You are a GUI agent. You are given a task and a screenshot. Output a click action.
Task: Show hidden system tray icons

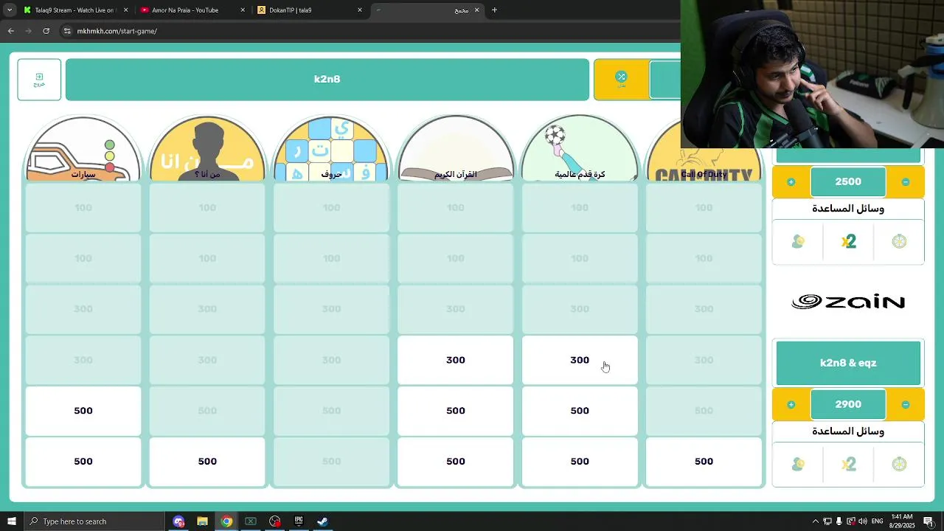[815, 521]
